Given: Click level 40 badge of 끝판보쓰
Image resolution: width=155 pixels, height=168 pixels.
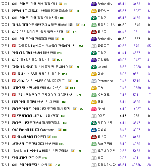Looking at the screenshot, I should coord(94,11).
